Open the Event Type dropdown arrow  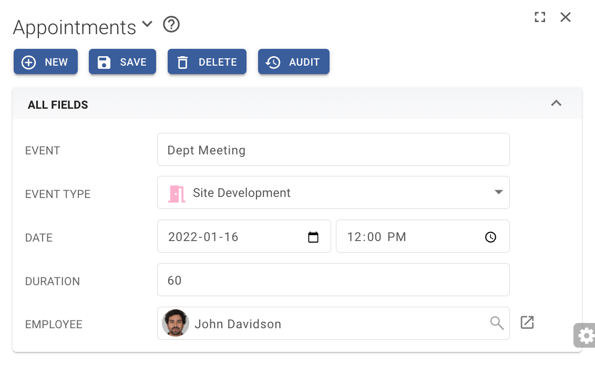pos(499,192)
